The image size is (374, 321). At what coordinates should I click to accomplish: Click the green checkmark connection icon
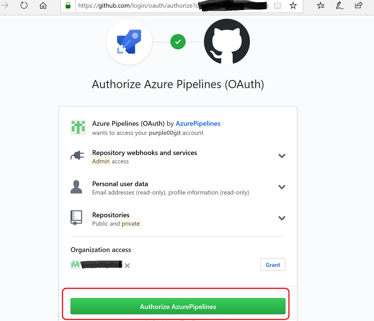178,42
